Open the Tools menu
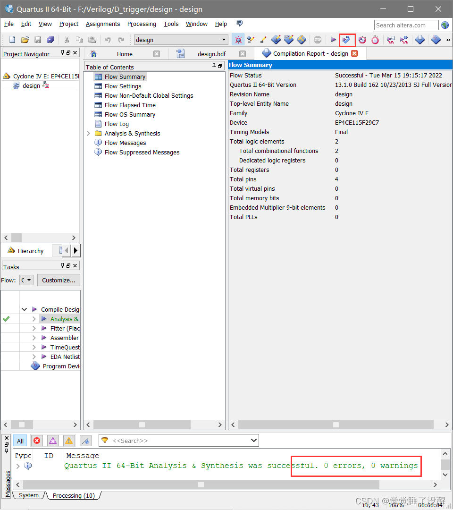The image size is (453, 510). pyautogui.click(x=171, y=24)
